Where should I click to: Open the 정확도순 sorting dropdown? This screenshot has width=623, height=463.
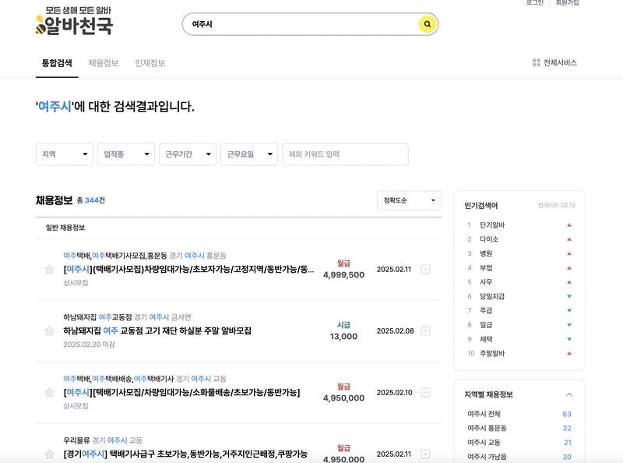point(409,200)
